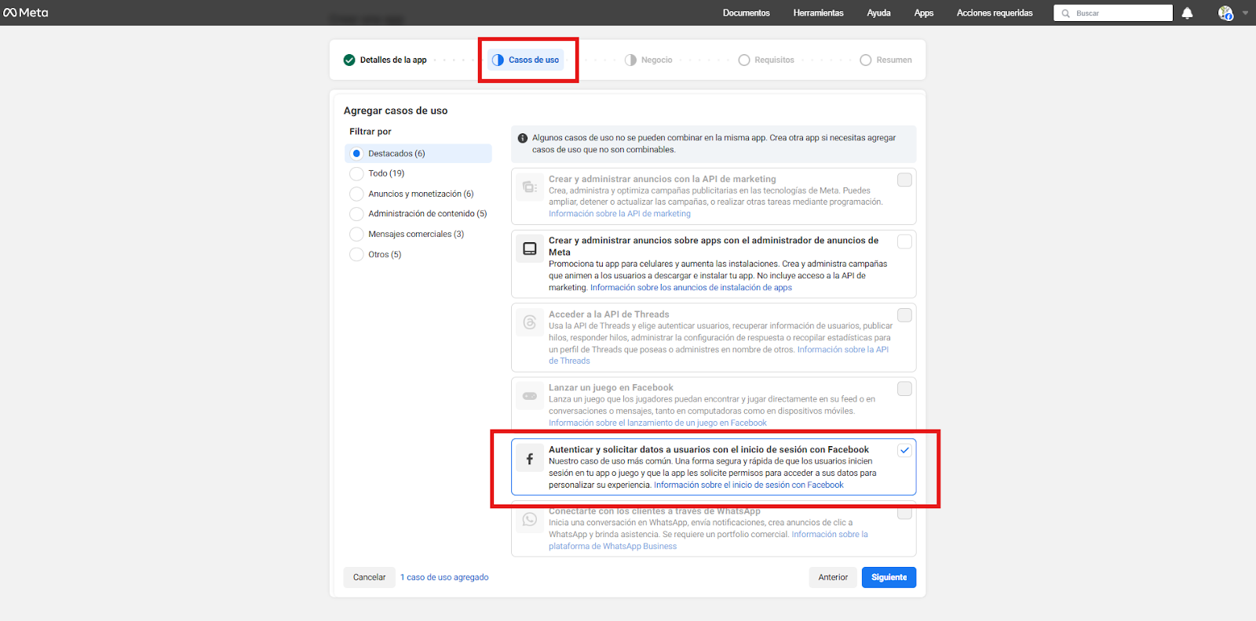Open the Herramientas menu
The height and width of the screenshot is (621, 1256).
tap(818, 13)
